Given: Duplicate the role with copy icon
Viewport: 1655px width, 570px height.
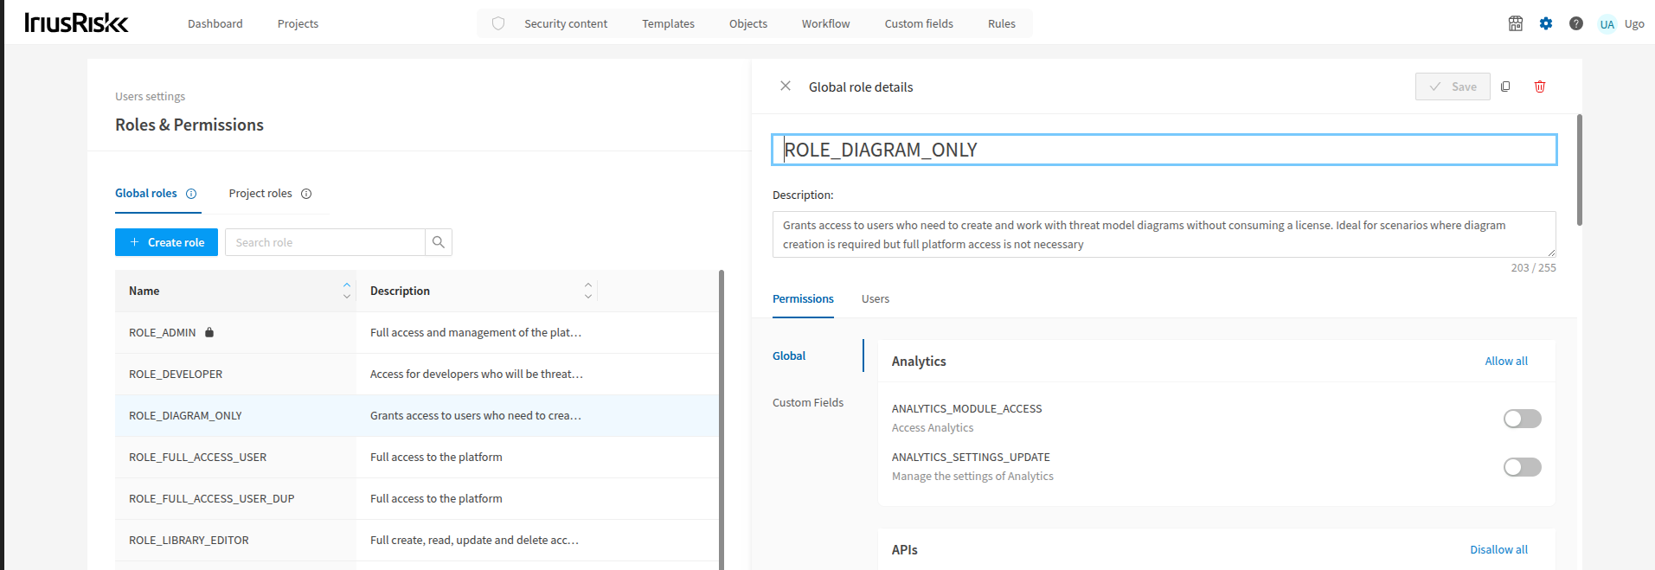Looking at the screenshot, I should tap(1505, 86).
